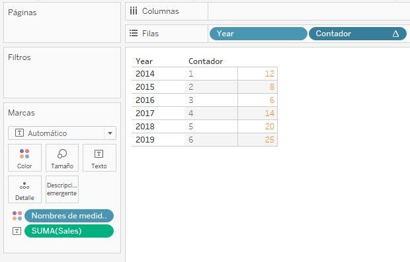Select the 2017 row label

[x=145, y=114]
